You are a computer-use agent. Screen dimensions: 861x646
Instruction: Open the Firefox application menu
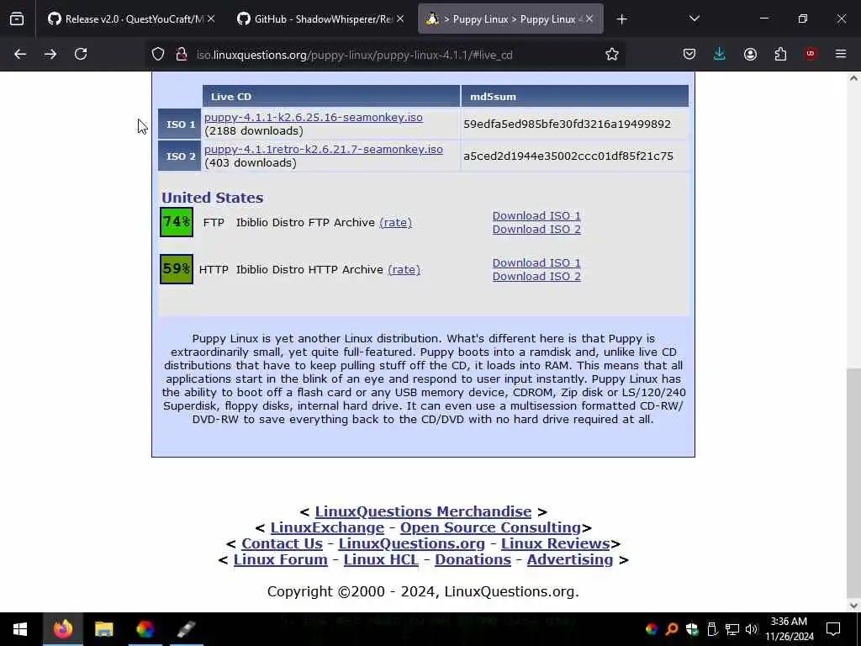[841, 54]
